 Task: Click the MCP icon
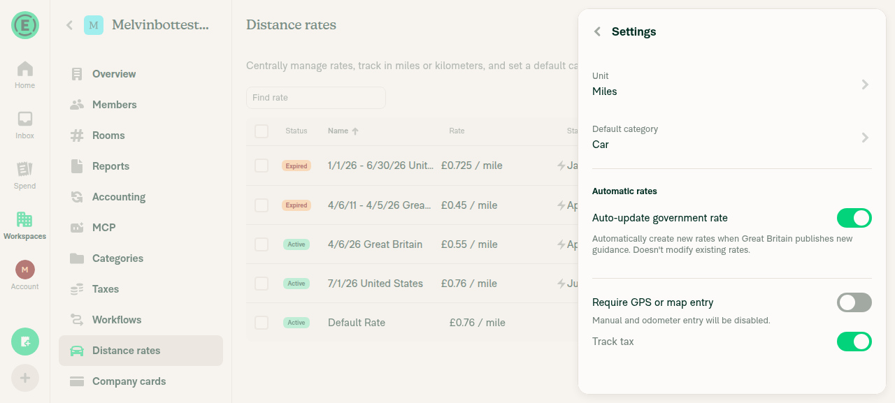(x=77, y=228)
